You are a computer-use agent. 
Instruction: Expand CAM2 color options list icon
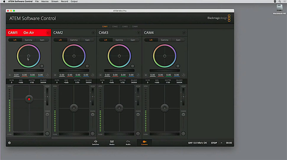(x=55, y=75)
